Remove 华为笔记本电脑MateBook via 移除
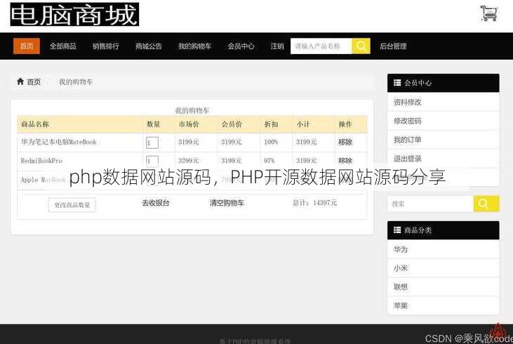 (x=345, y=142)
